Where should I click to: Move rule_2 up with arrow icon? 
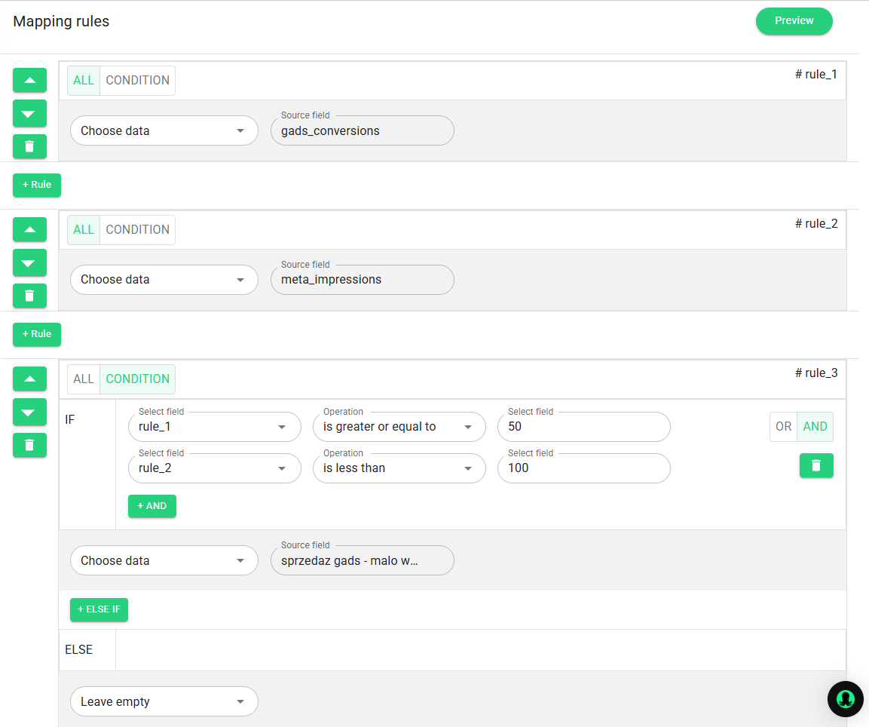click(x=29, y=229)
